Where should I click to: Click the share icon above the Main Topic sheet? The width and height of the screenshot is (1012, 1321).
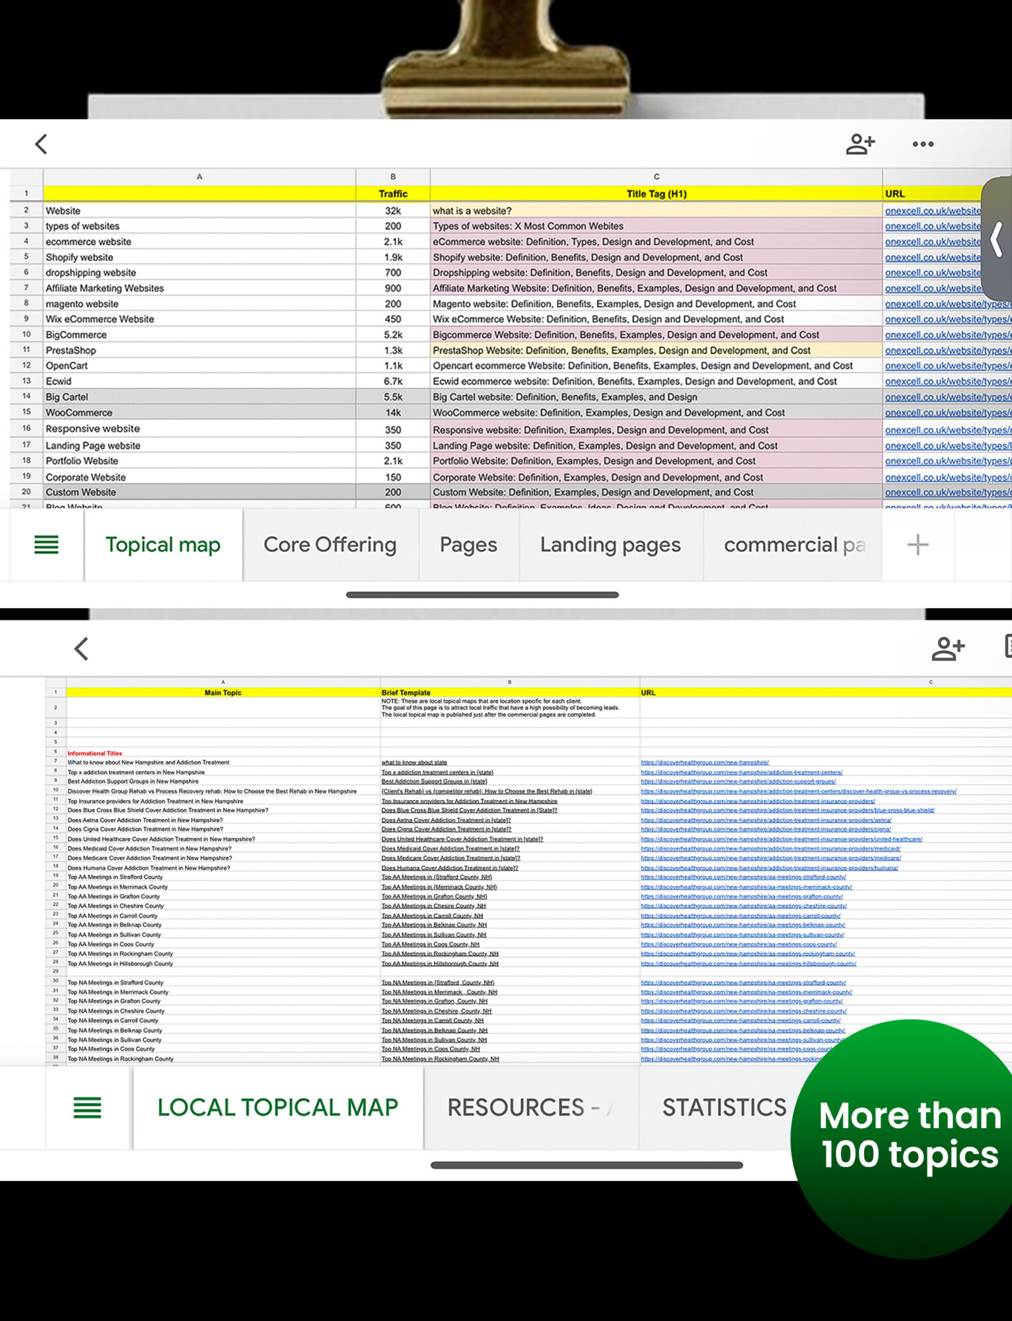(948, 649)
